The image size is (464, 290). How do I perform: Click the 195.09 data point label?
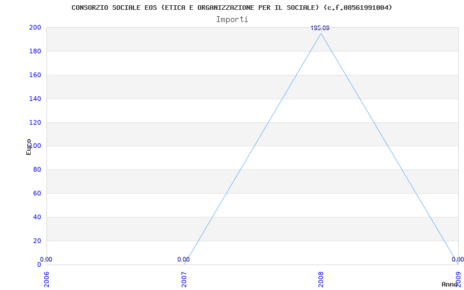(320, 28)
